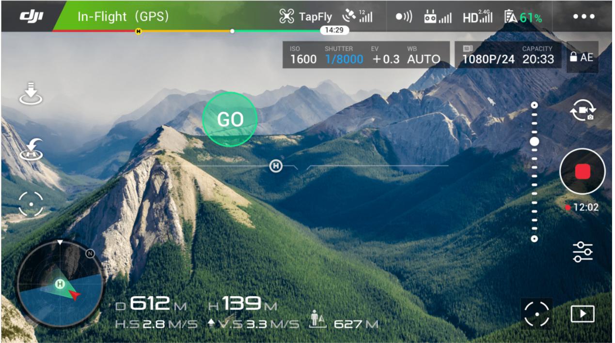Screen dimensions: 615x343
Task: Open the three-dot general settings menu
Action: [583, 16]
